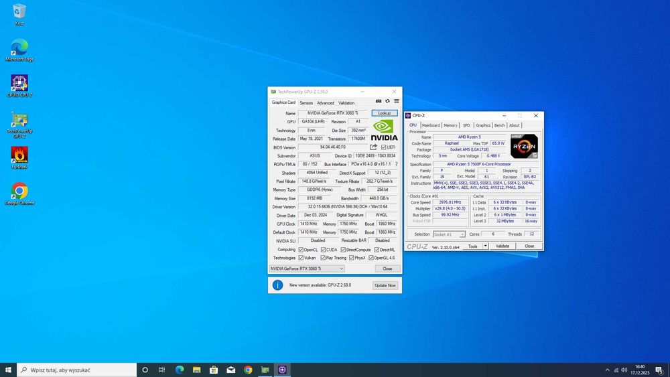Open Chrome from the taskbar
This screenshot has width=670, height=377.
point(248,370)
